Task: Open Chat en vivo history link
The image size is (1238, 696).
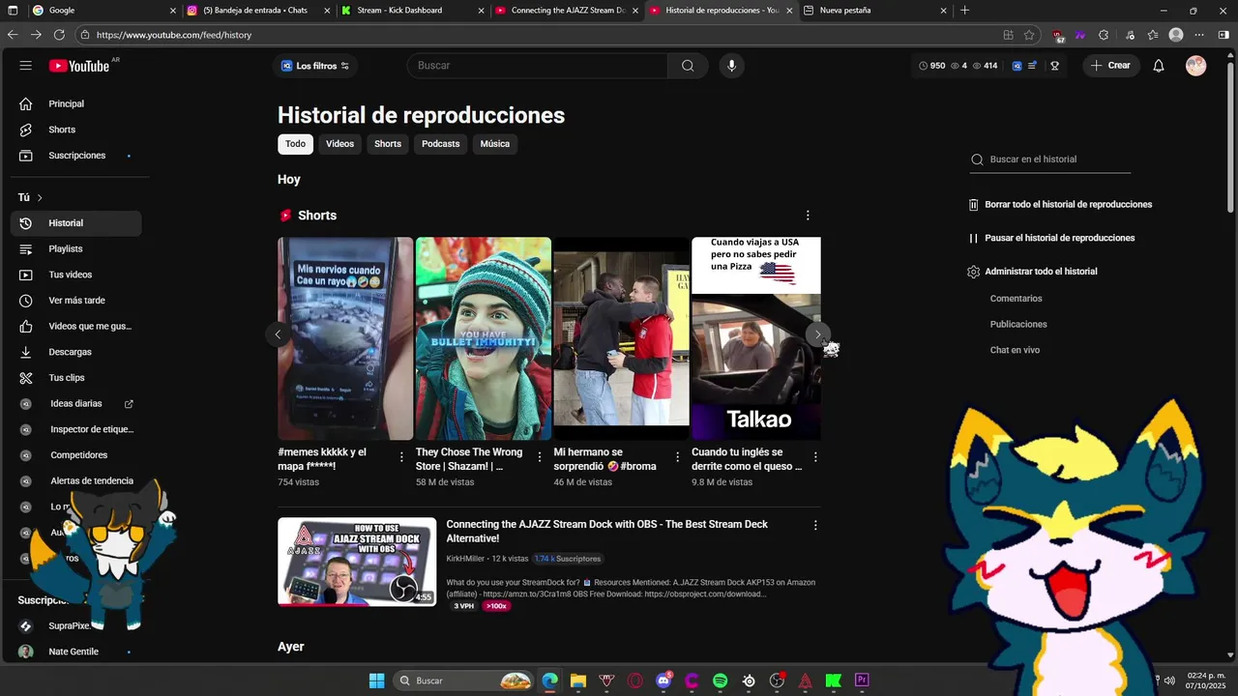Action: pyautogui.click(x=1015, y=350)
